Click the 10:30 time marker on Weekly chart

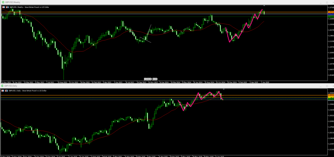click(x=149, y=79)
